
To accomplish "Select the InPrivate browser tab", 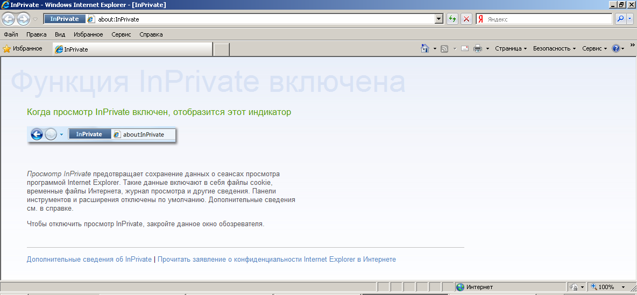I will click(x=132, y=49).
